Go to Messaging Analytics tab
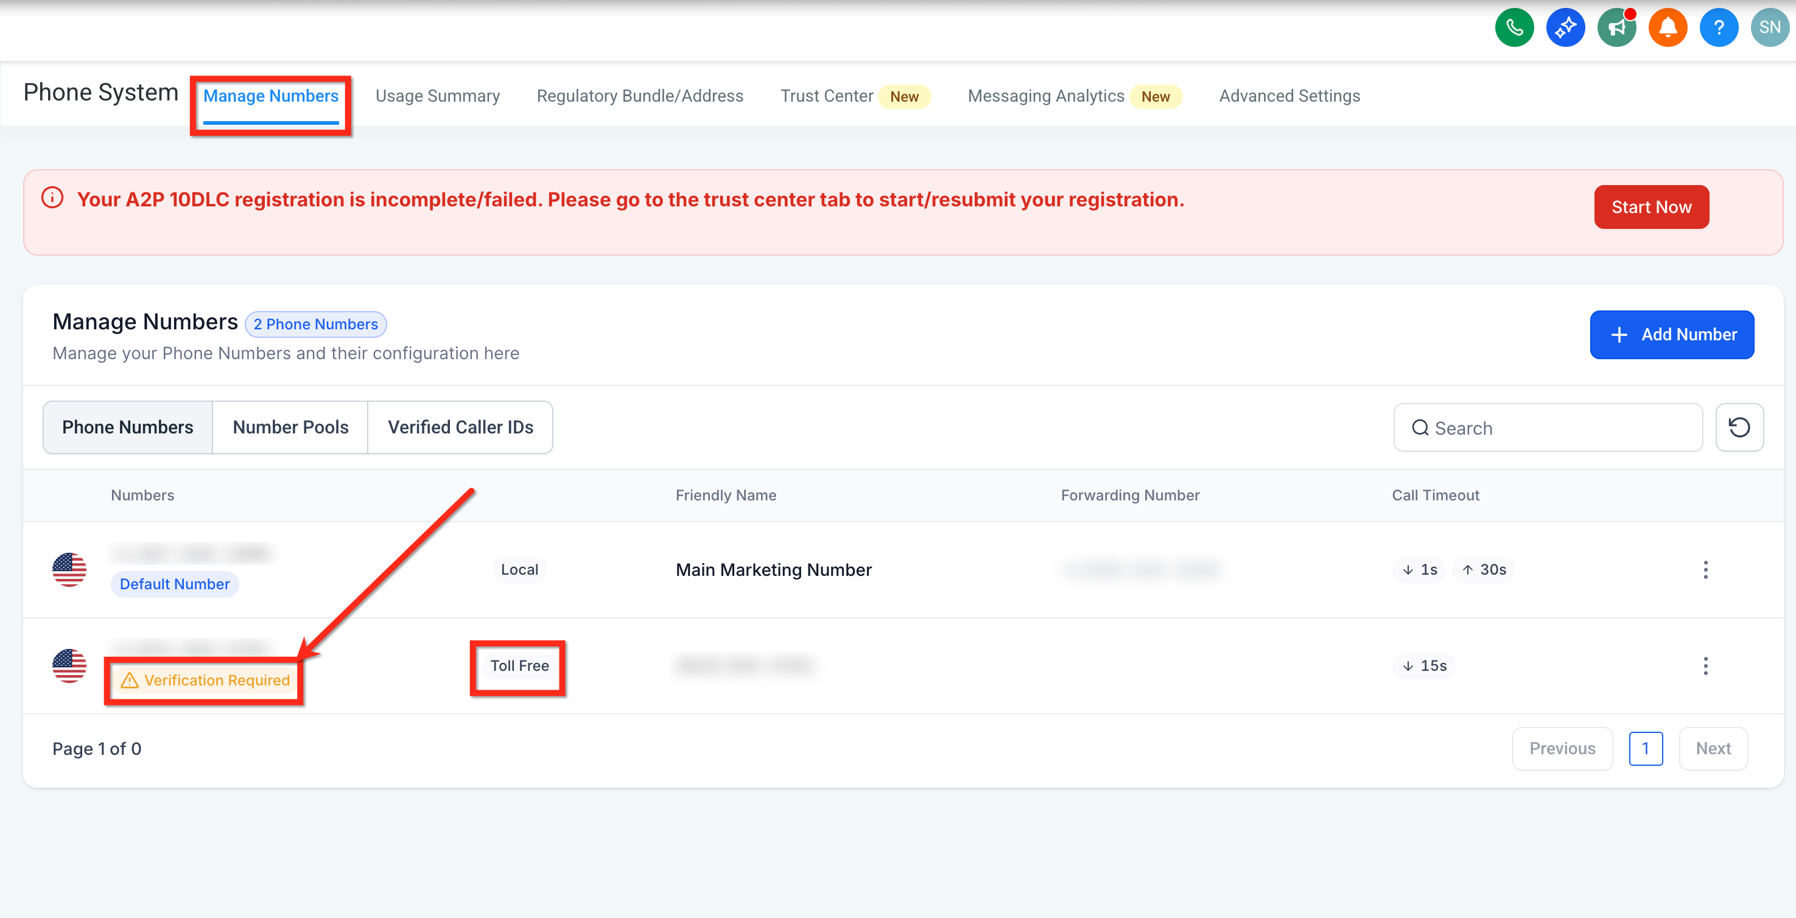This screenshot has width=1796, height=918. (1045, 96)
